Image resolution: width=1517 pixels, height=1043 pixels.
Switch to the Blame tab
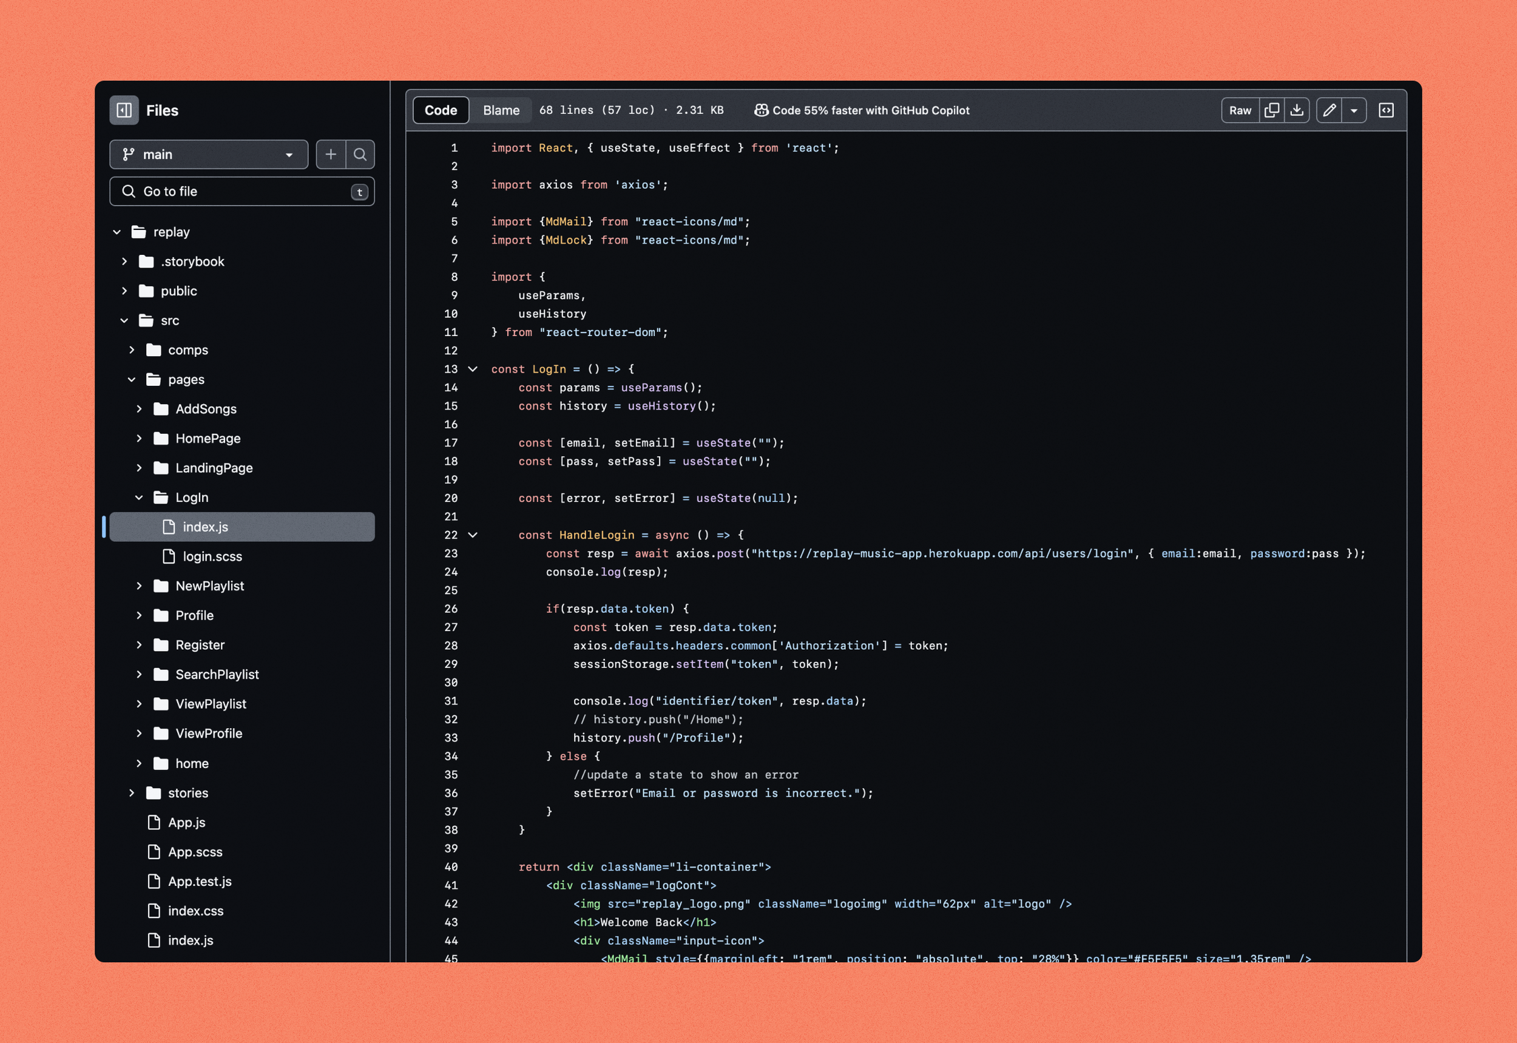[x=501, y=110]
